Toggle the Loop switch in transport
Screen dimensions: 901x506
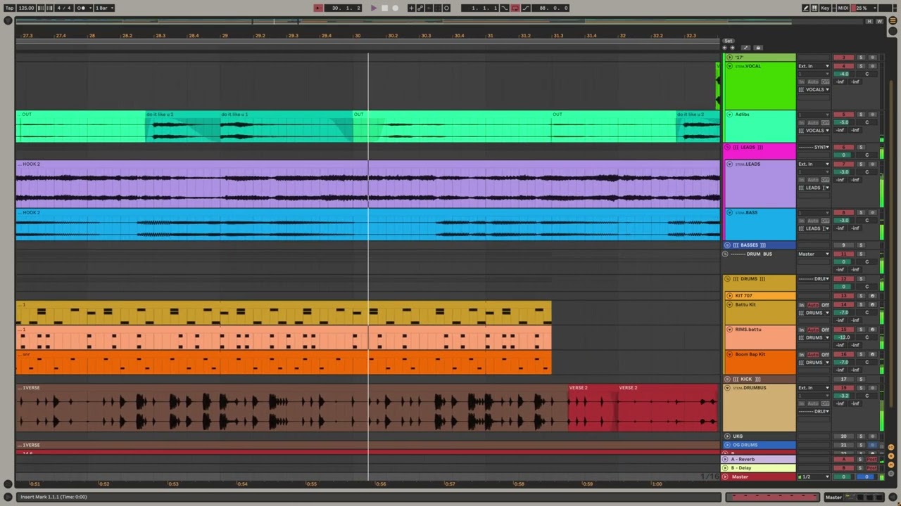[515, 8]
